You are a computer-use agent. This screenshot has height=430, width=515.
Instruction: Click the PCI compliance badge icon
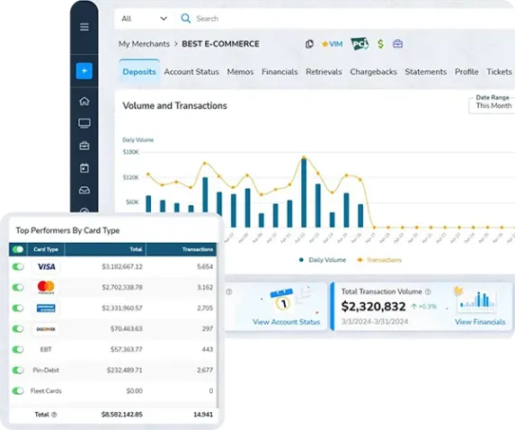[360, 44]
